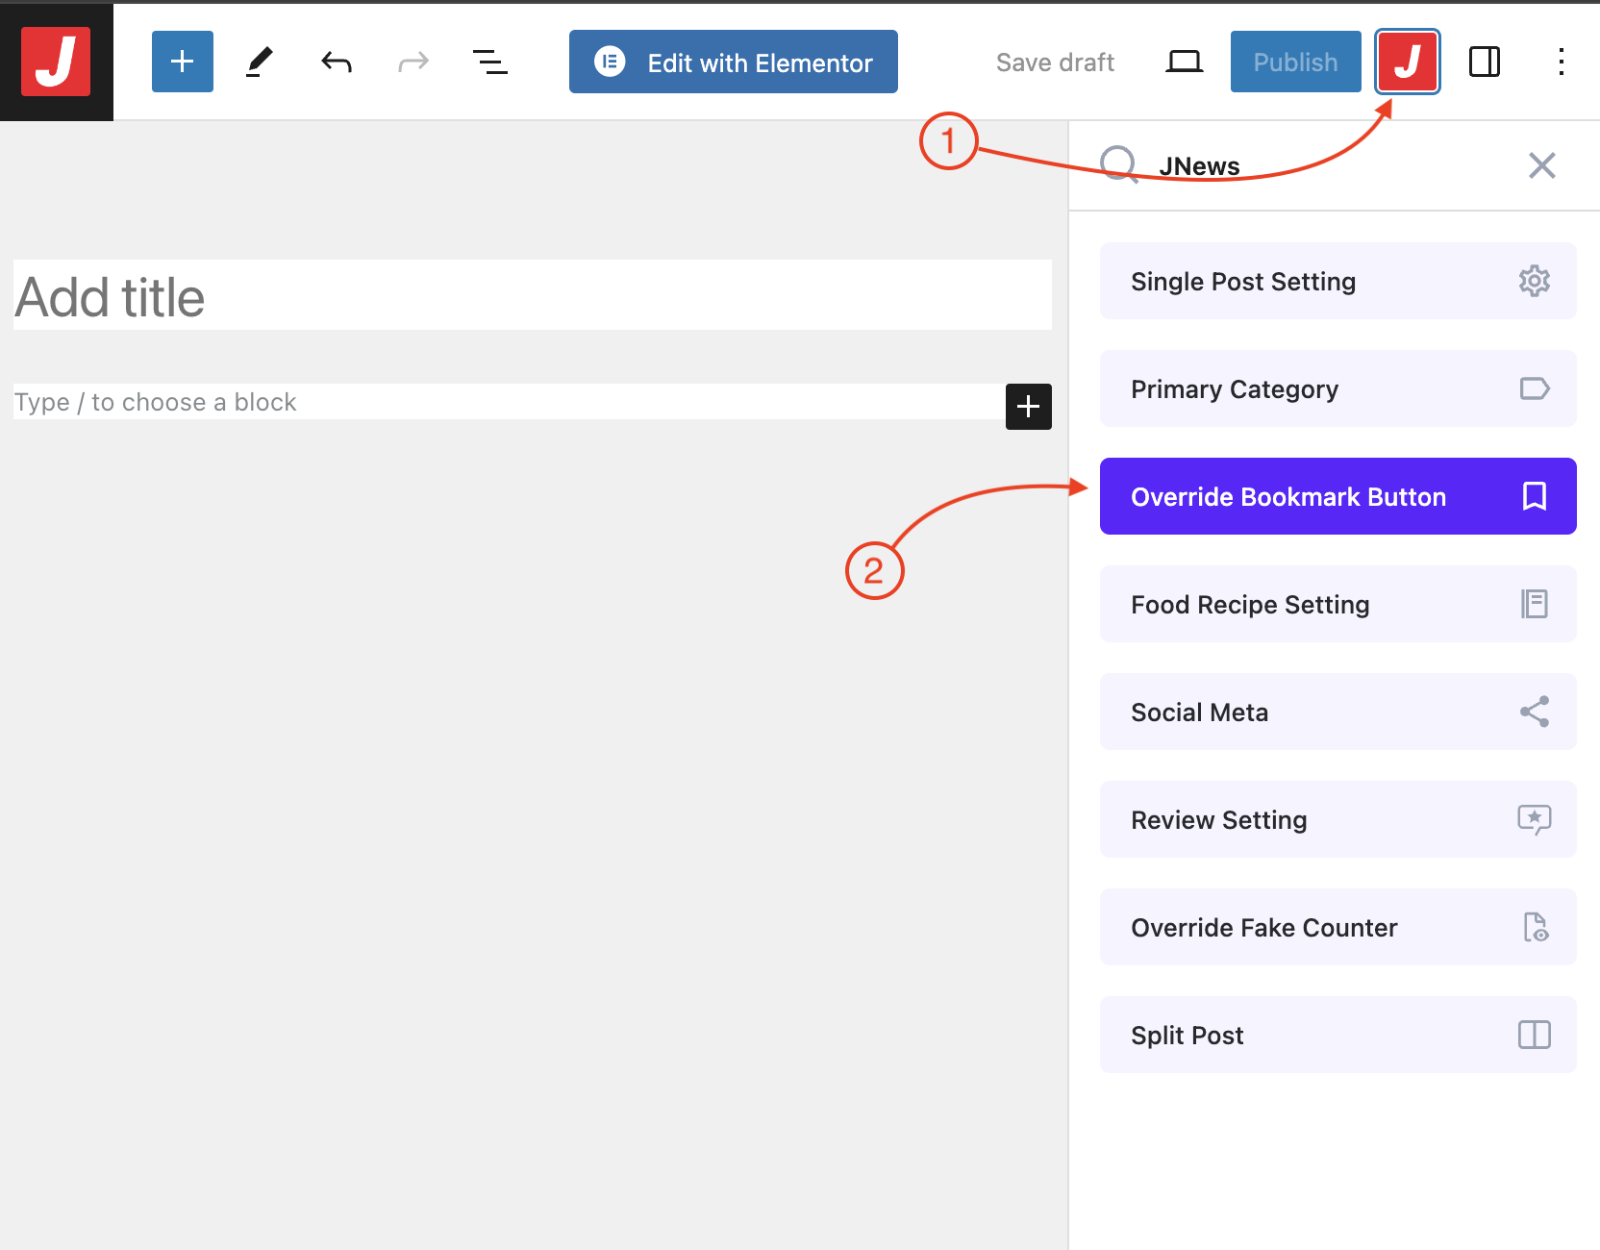Screen dimensions: 1600x1250
Task: Click the Add title field
Action: [532, 296]
